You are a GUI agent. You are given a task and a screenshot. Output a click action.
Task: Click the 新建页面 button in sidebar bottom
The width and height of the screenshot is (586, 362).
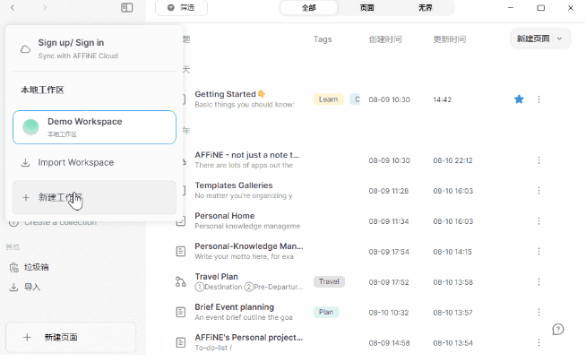coord(71,337)
